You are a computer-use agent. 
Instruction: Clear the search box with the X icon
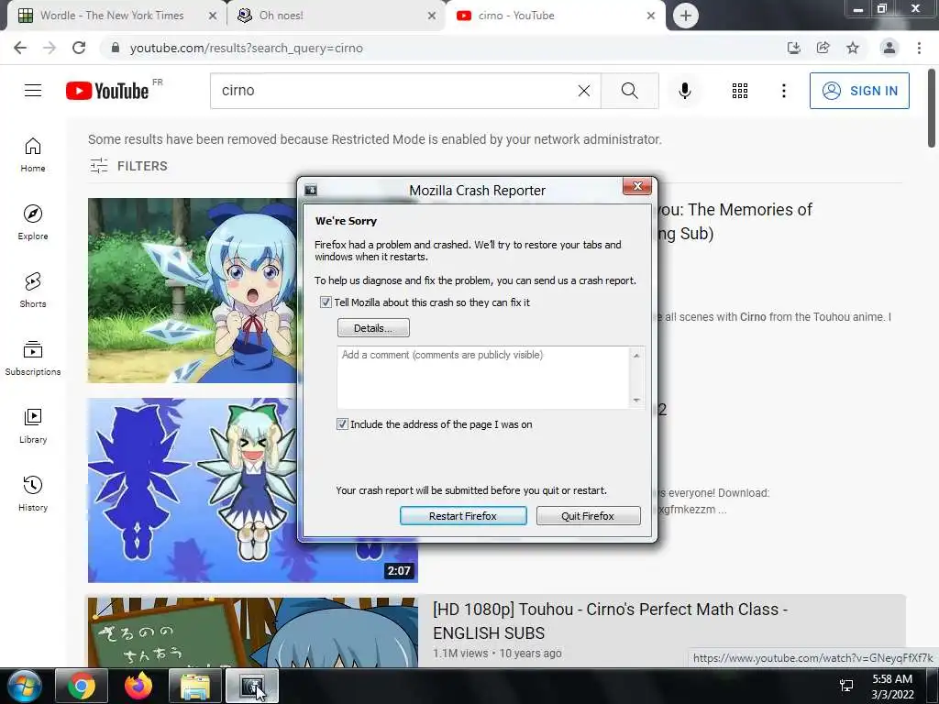point(584,91)
